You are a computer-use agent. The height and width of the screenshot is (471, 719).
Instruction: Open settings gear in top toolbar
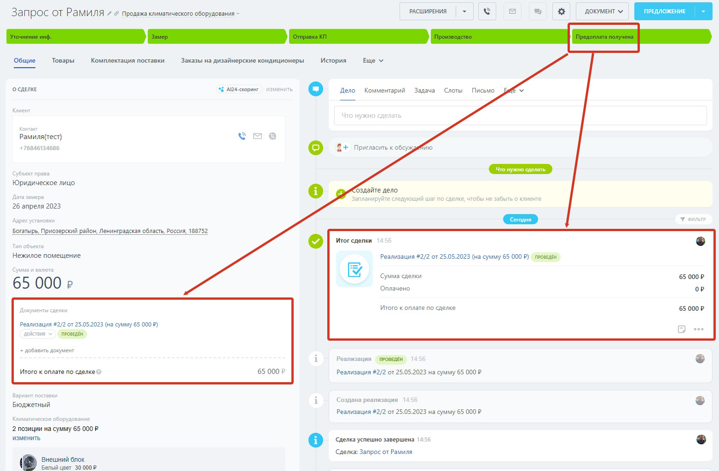pyautogui.click(x=562, y=12)
